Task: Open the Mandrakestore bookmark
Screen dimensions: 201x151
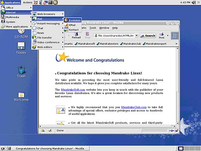Action: tap(107, 44)
